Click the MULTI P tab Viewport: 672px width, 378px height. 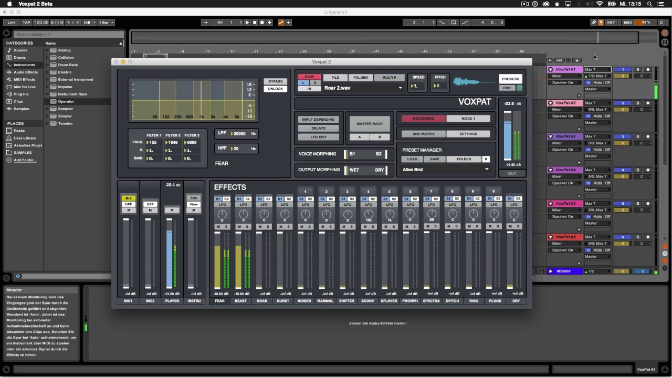[x=389, y=78]
